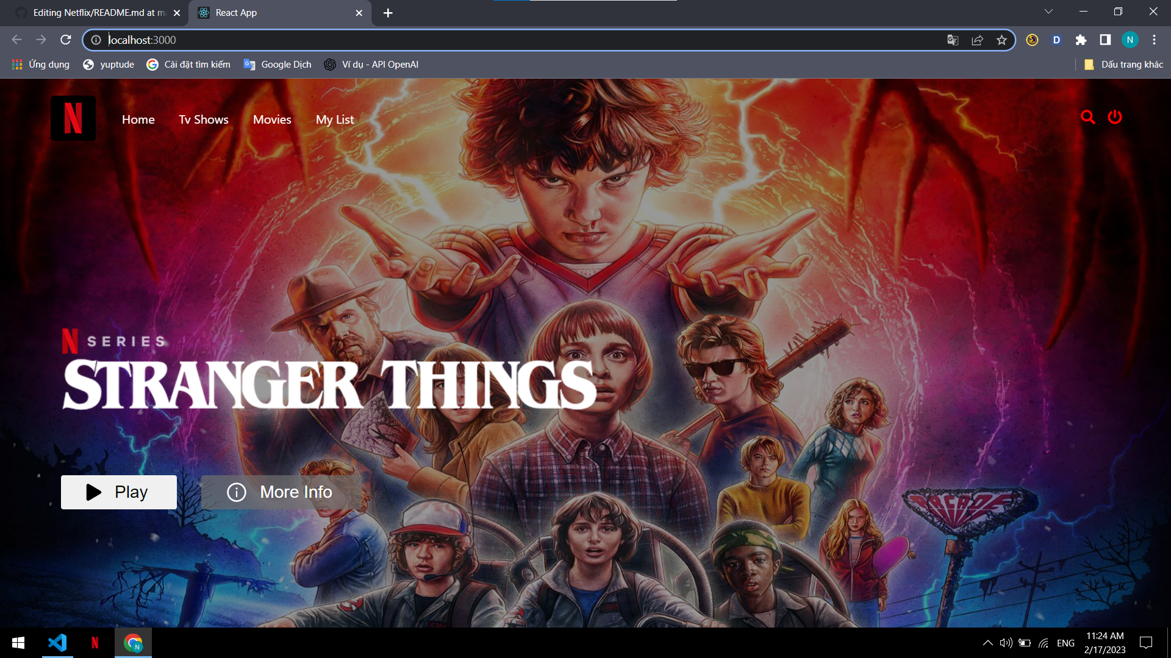Open the Chrome three-dot menu
Image resolution: width=1171 pixels, height=658 pixels.
click(x=1154, y=40)
